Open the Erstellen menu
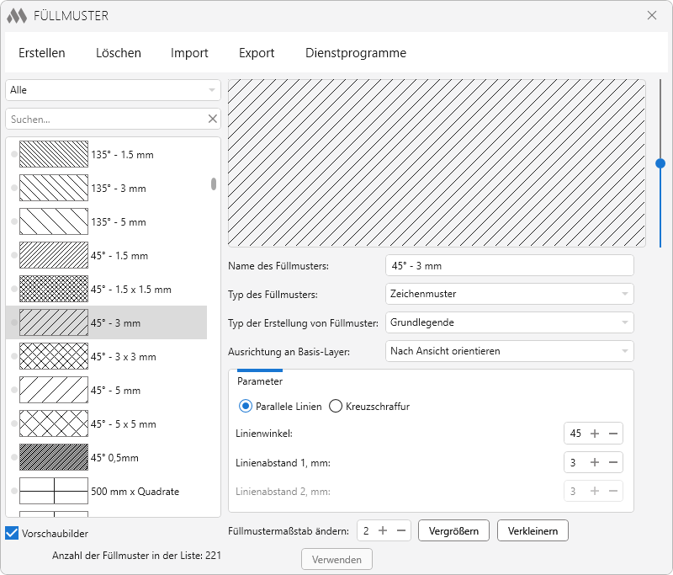Viewport: 673px width, 575px height. click(x=42, y=53)
